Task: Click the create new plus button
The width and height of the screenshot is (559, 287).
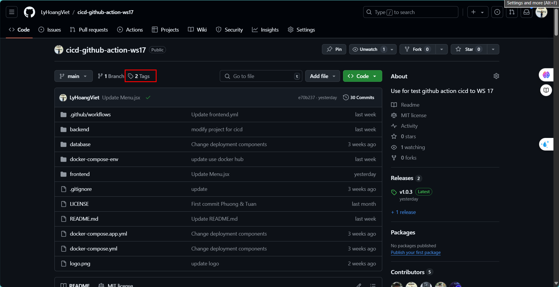Action: pos(478,12)
